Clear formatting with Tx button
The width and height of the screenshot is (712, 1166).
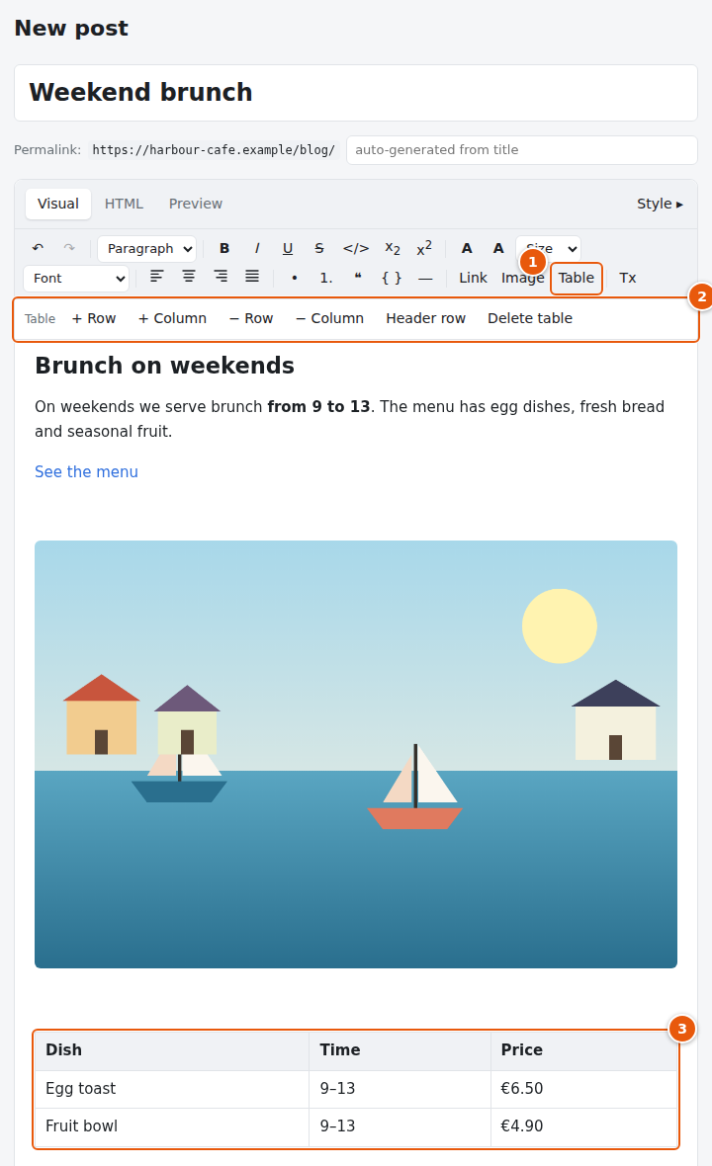[x=627, y=278]
